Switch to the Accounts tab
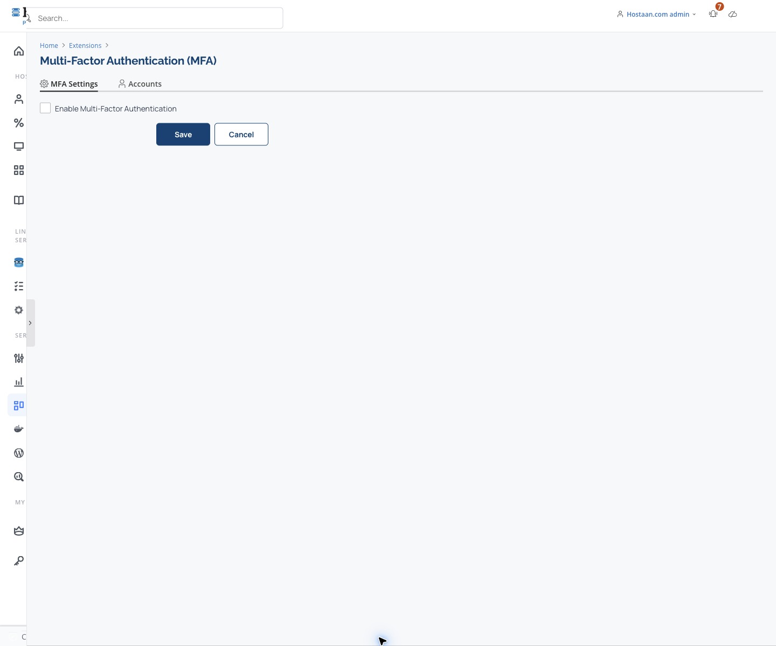Viewport: 776px width, 646px height. (x=140, y=84)
